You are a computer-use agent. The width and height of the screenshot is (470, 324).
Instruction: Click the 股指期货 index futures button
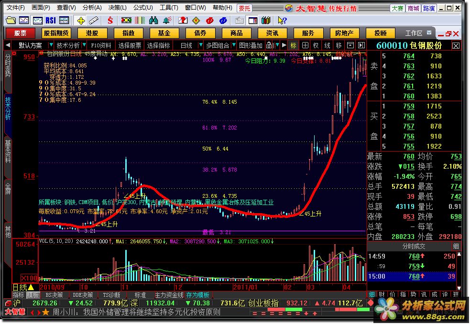point(56,33)
